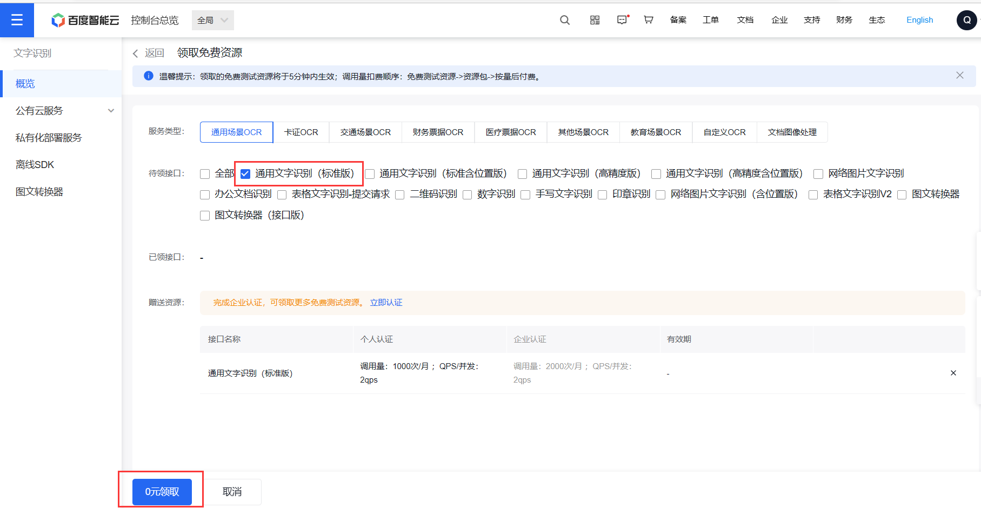981x508 pixels.
Task: Check 图文转换器（接口版） checkbox
Action: pos(205,216)
